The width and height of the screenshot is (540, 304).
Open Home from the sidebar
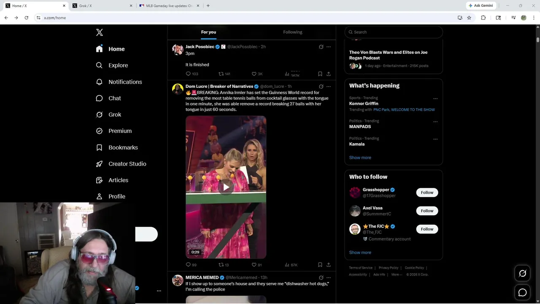[x=111, y=49]
